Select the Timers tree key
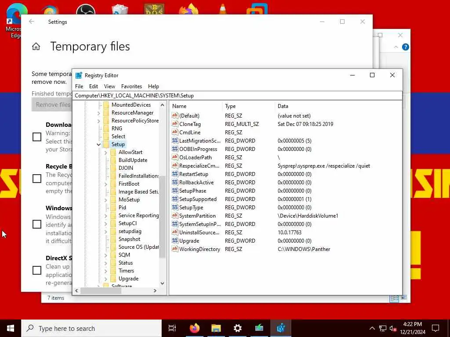 pos(126,270)
